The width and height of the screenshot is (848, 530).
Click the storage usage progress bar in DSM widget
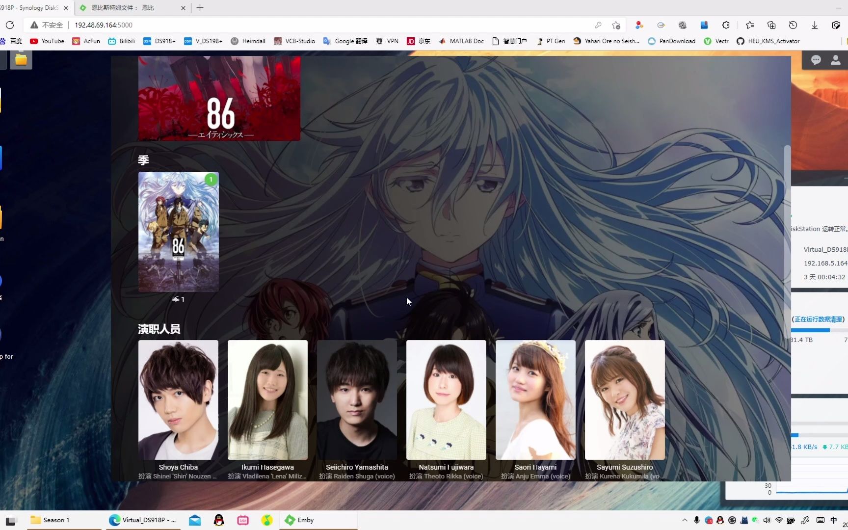point(820,330)
